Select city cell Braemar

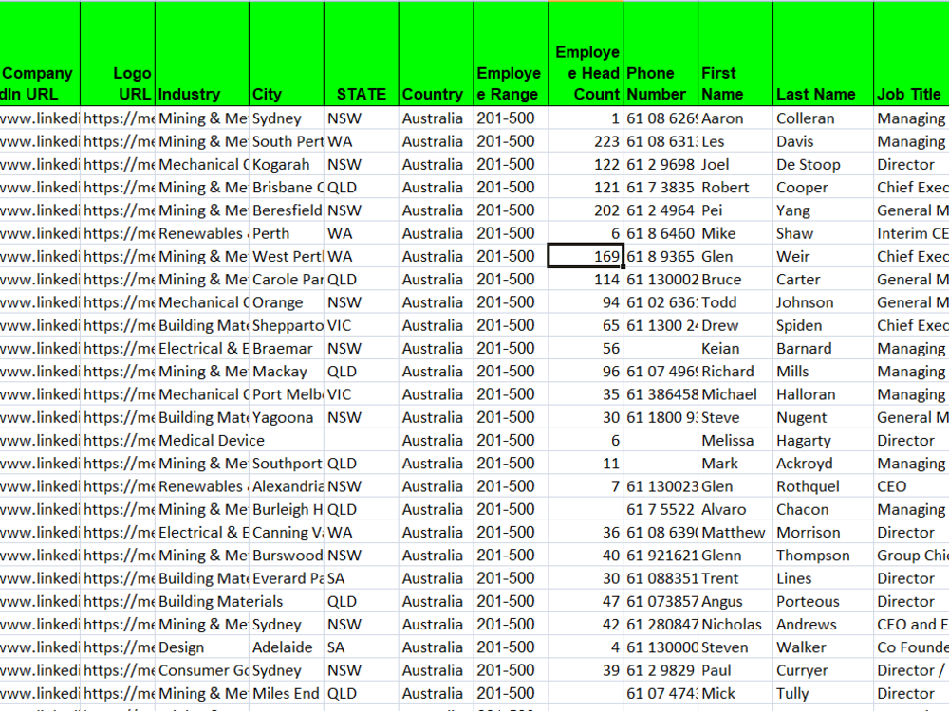coord(287,348)
